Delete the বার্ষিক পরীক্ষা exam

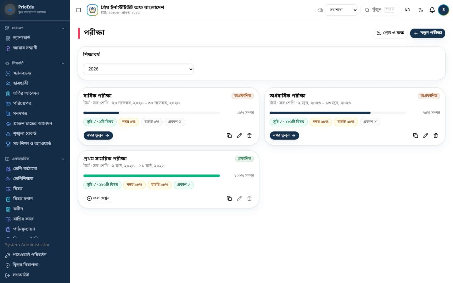click(x=249, y=136)
